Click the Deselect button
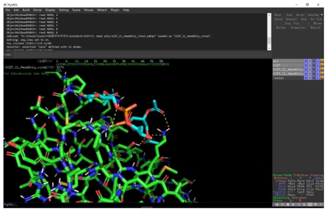The height and width of the screenshot is (211, 329). tap(292, 19)
